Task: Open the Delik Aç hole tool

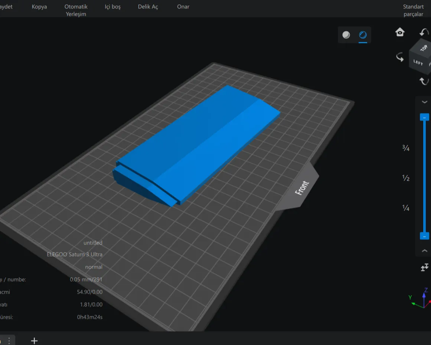Action: [x=148, y=7]
